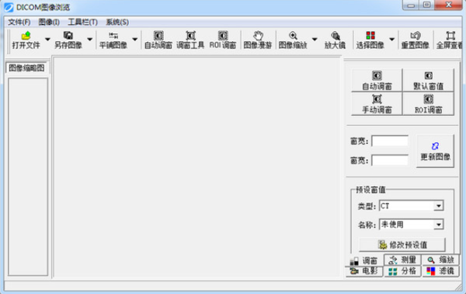
Task: Select the 放大镜 (magnifier) tool
Action: tap(336, 40)
